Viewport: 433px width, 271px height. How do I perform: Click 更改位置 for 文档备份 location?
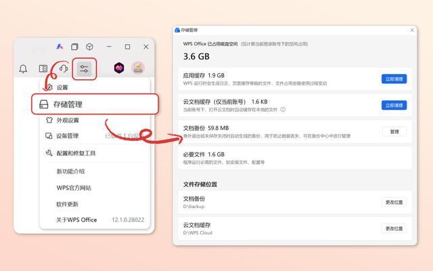click(x=394, y=202)
